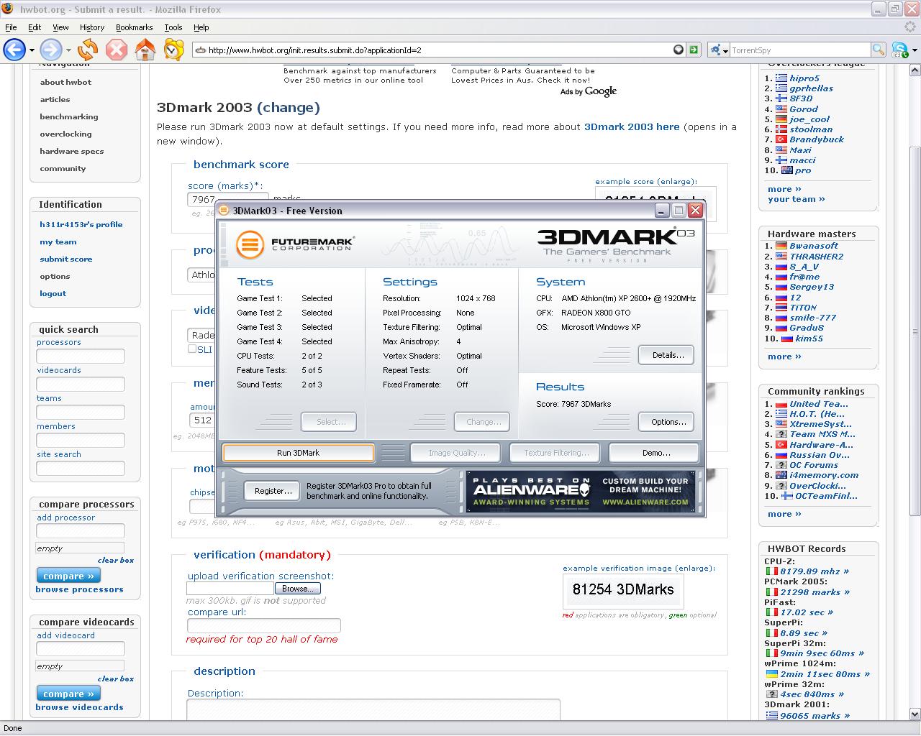
Task: Open the History clock icon in toolbar
Action: 174,50
